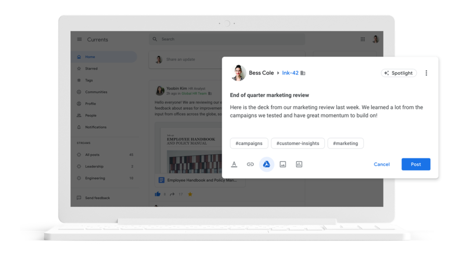Collapse the sidebar with the hamburger menu
The width and height of the screenshot is (461, 263).
tap(79, 39)
